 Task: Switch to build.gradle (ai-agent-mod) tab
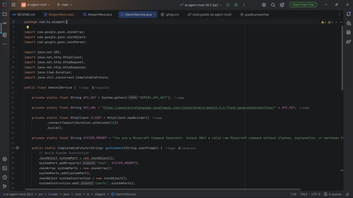click(x=210, y=14)
